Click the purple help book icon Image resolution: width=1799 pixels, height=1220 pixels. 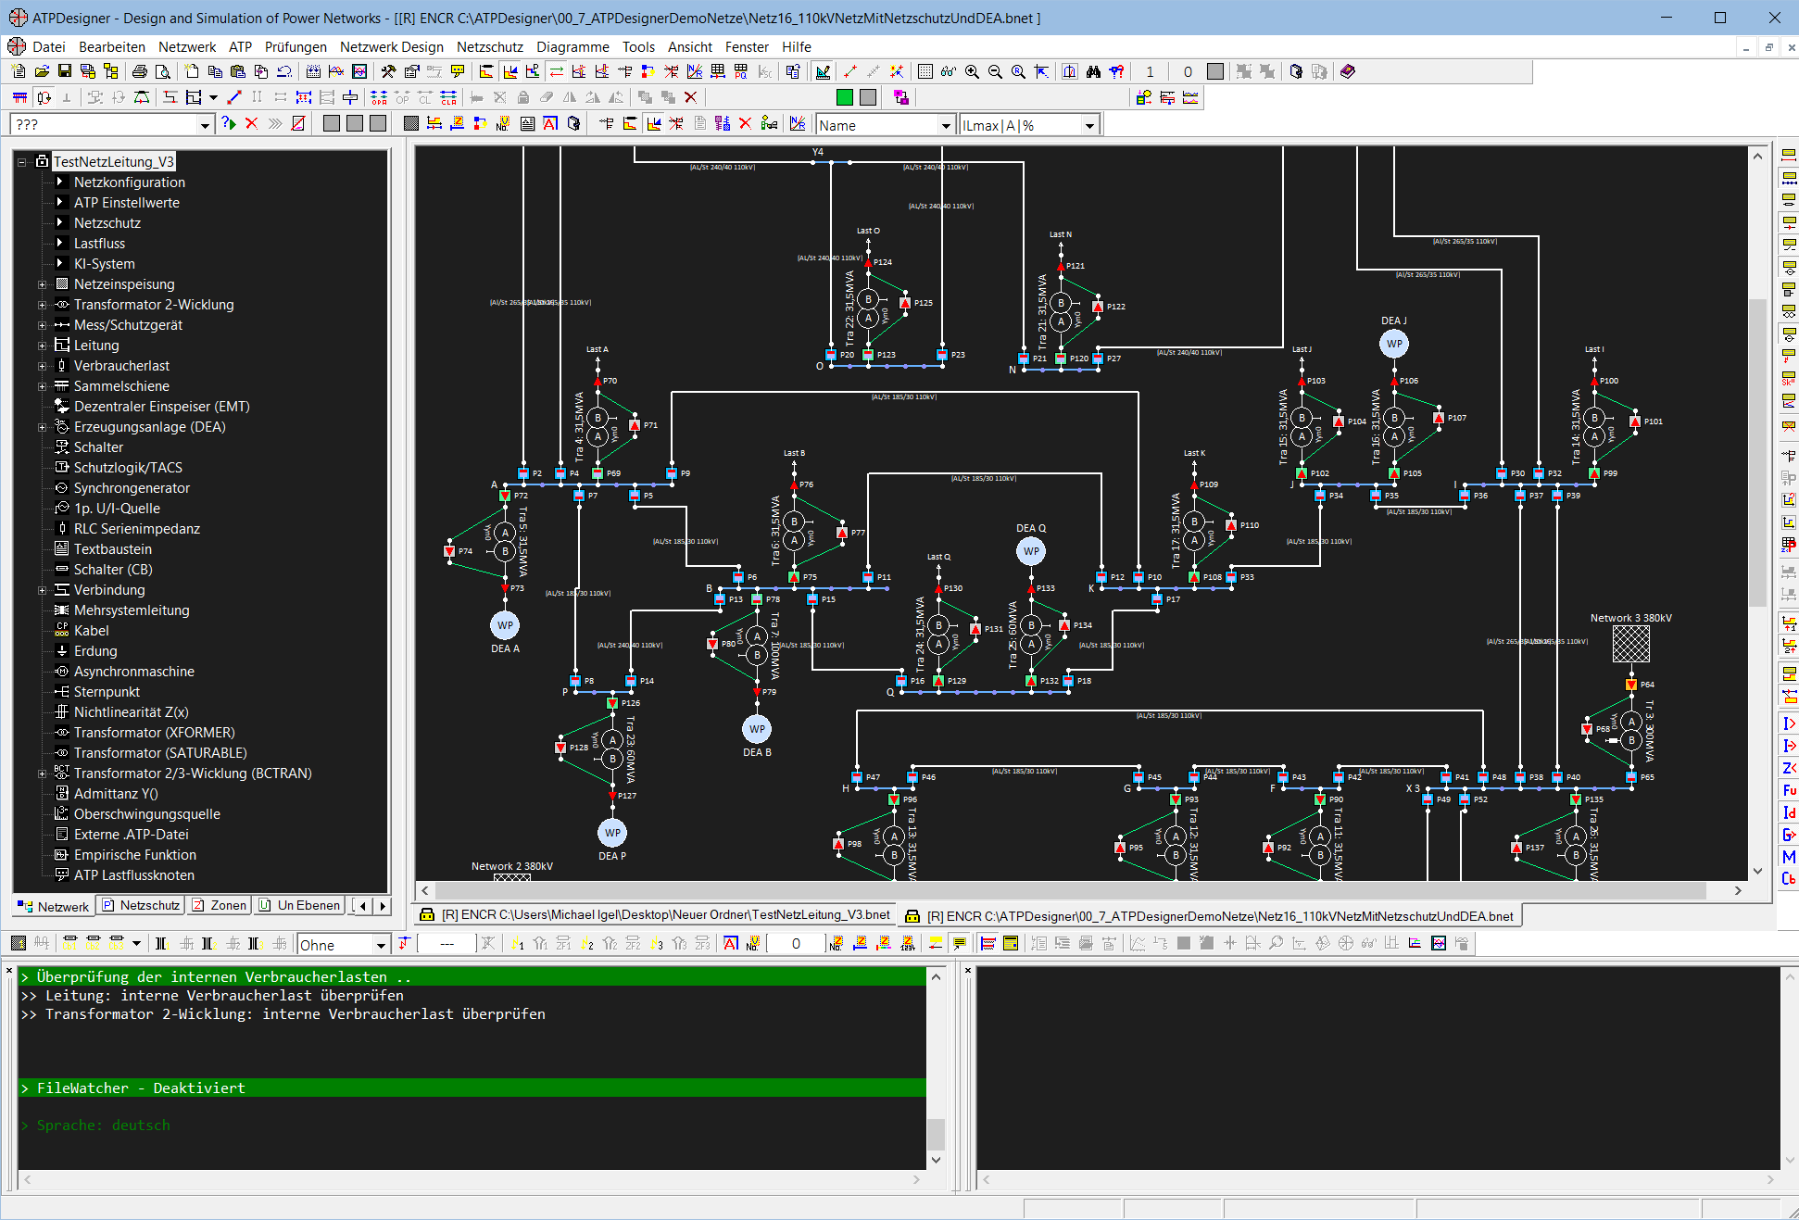(x=1348, y=71)
